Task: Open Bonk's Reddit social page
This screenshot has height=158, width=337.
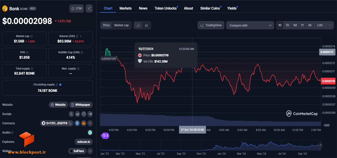Action: pos(77,114)
